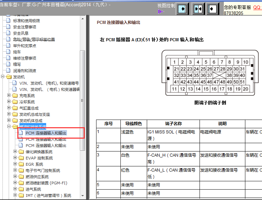262x200 pixels.
Task: Select the 燃油供应系统 folder icon
Action: 21,177
